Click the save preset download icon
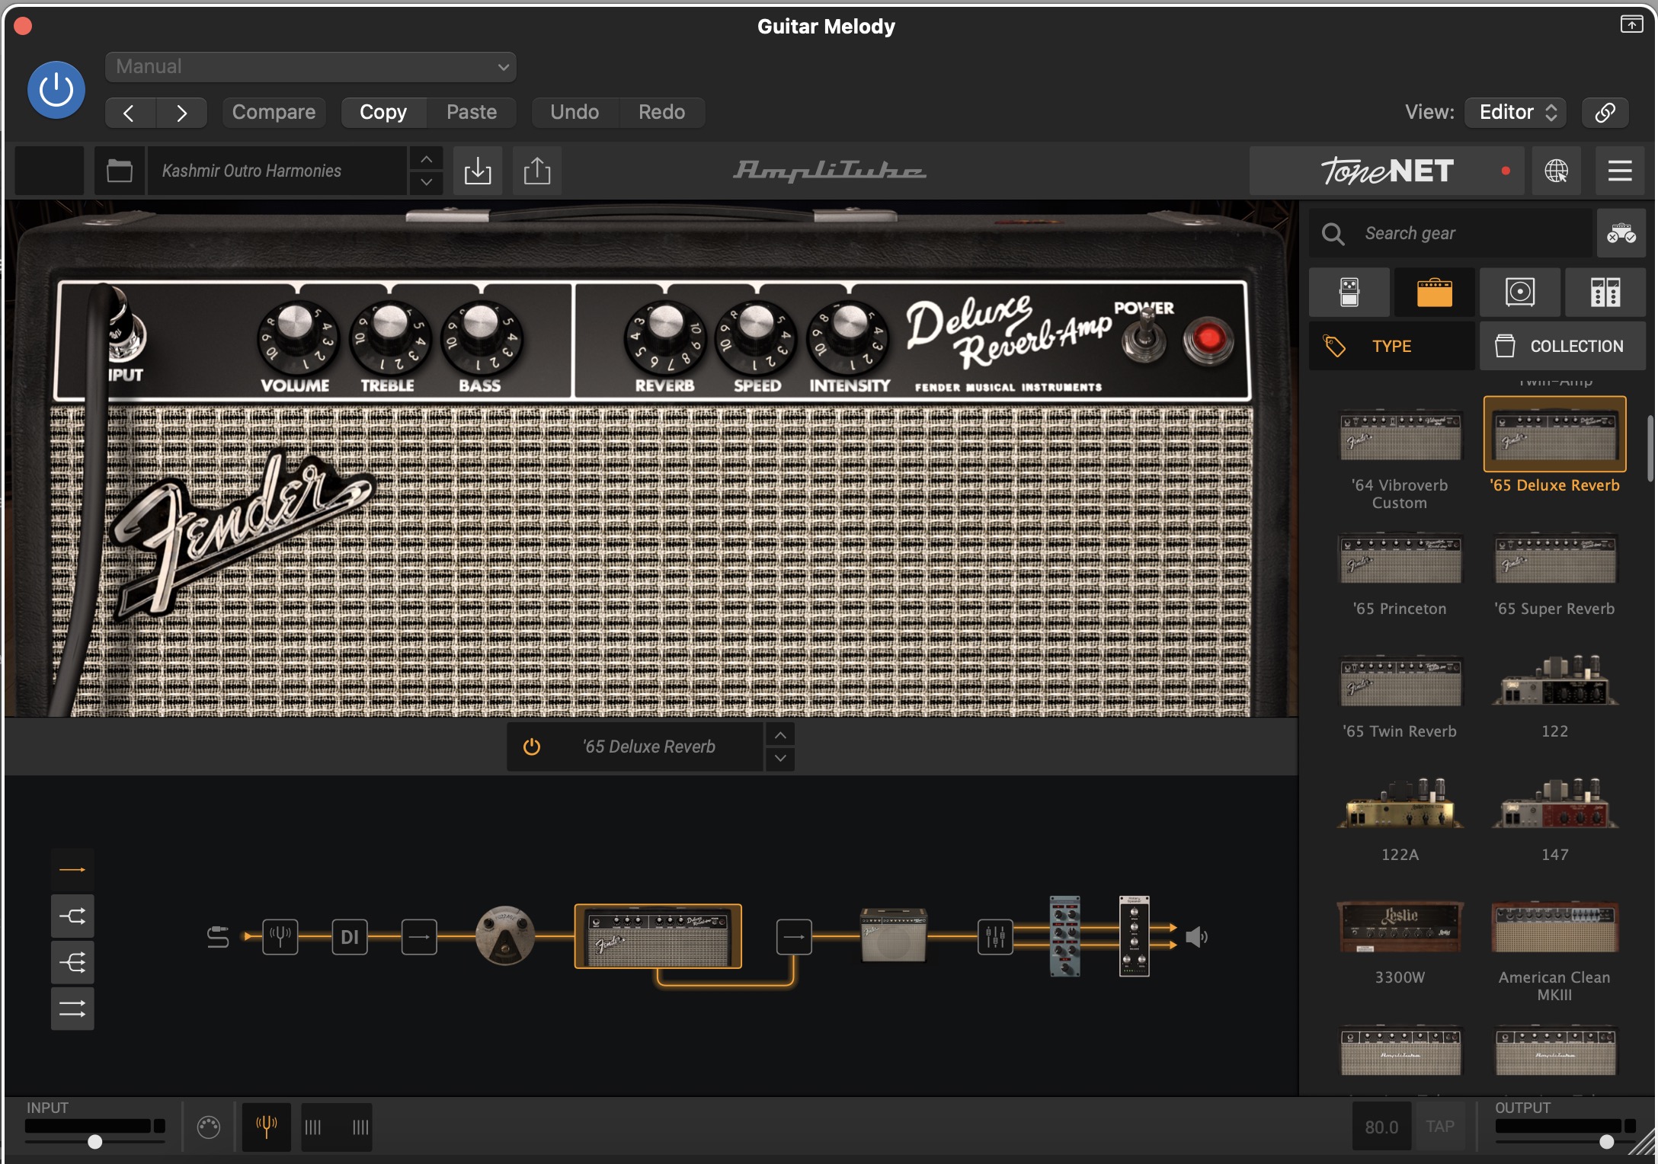The height and width of the screenshot is (1164, 1658). coord(478,171)
